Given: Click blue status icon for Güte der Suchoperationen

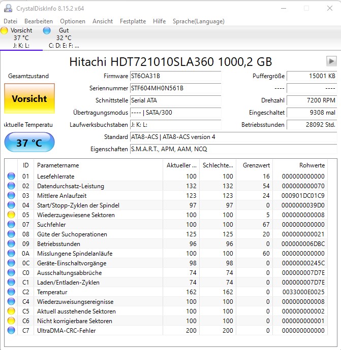Looking at the screenshot, I should pos(11,234).
